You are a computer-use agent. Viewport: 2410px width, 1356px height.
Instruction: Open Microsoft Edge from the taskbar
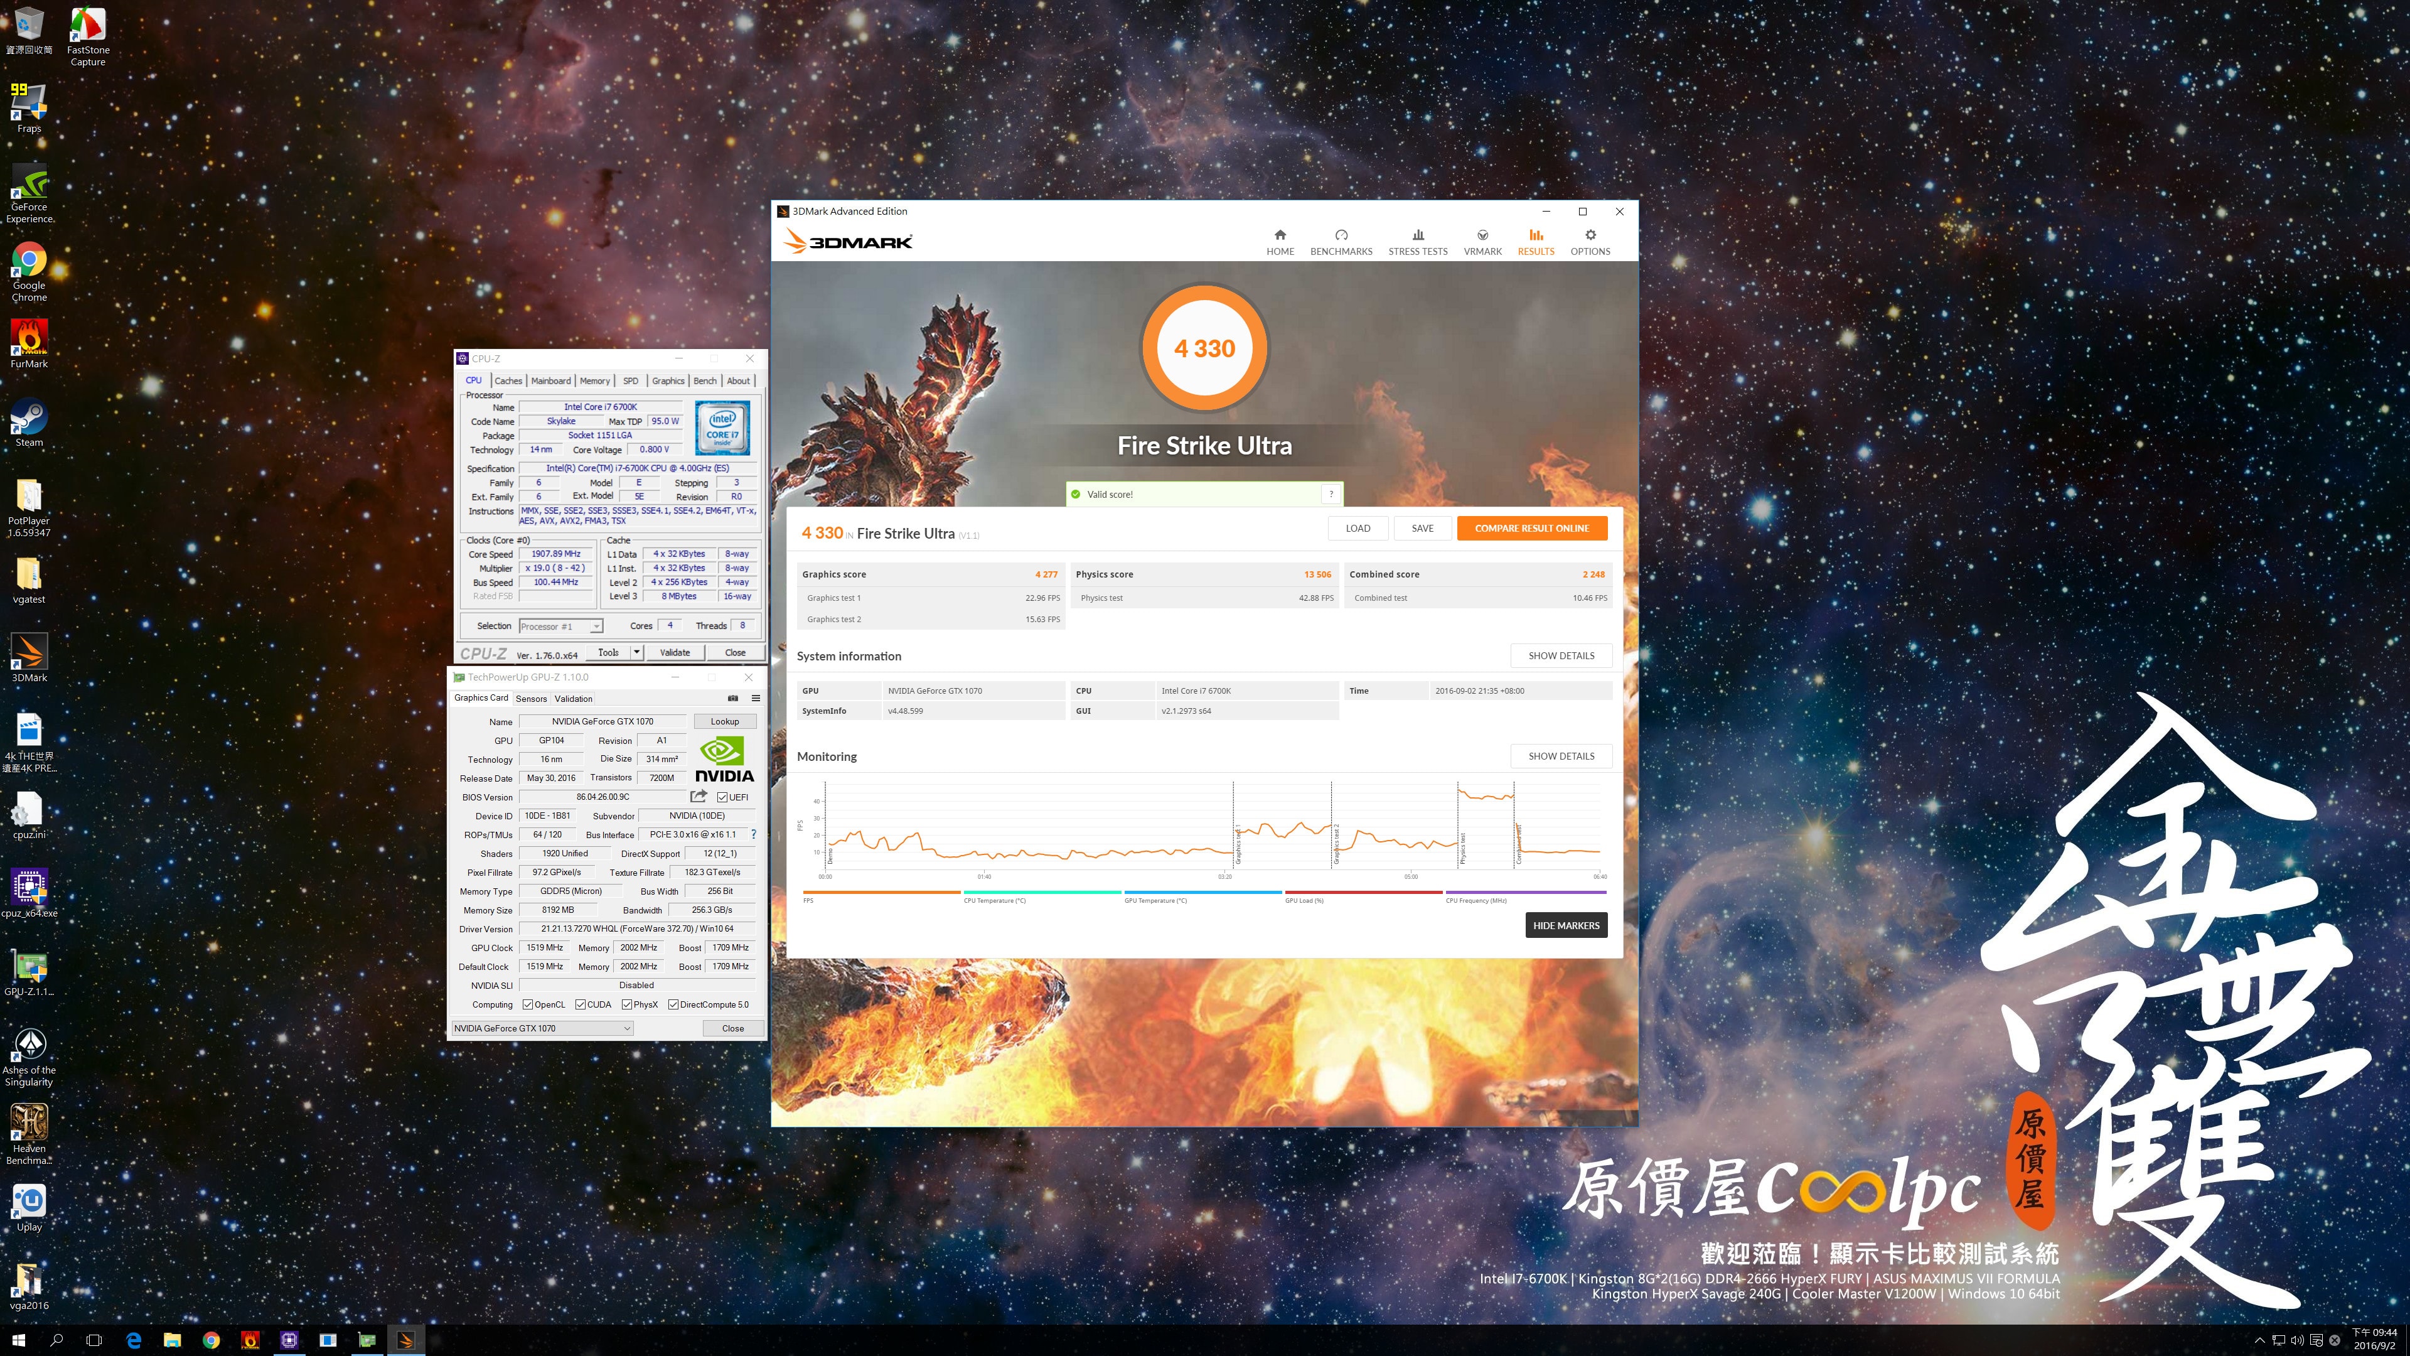[x=134, y=1340]
